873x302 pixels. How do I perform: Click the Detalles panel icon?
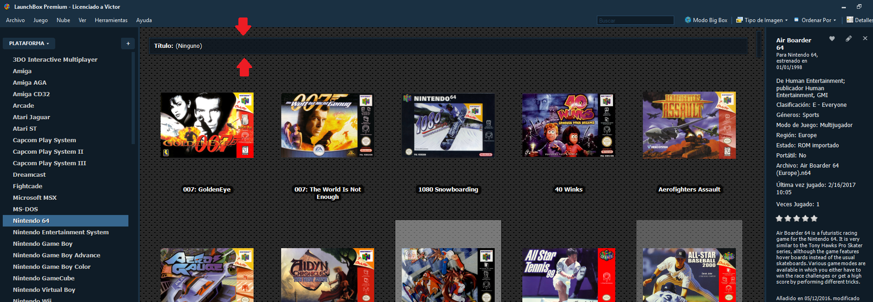pos(850,20)
